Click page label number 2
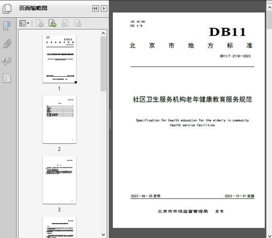272x238 pixels. pyautogui.click(x=59, y=149)
